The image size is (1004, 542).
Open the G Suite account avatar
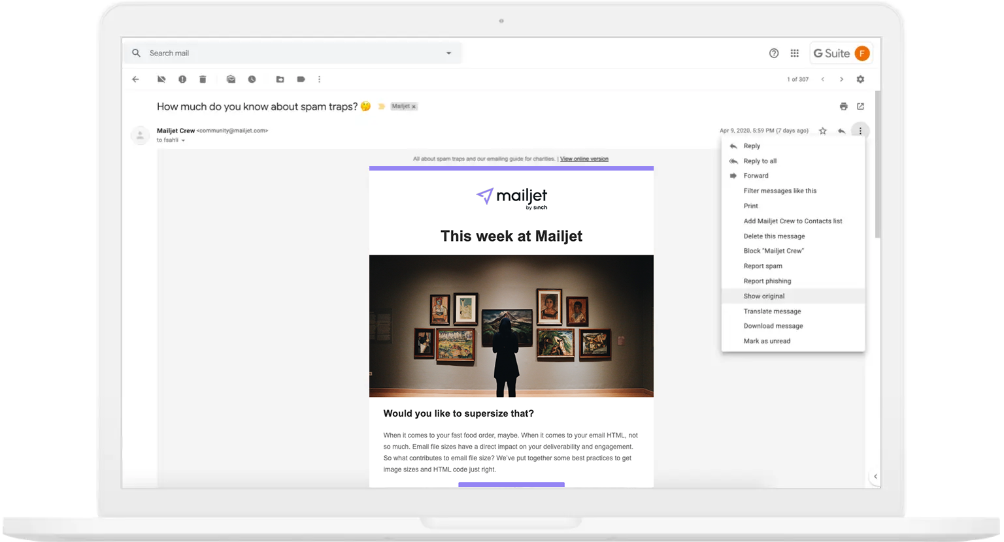862,54
